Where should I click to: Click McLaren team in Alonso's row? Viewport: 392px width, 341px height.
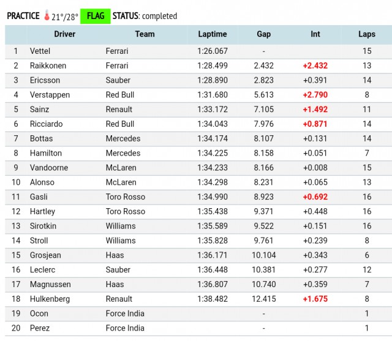coord(121,182)
